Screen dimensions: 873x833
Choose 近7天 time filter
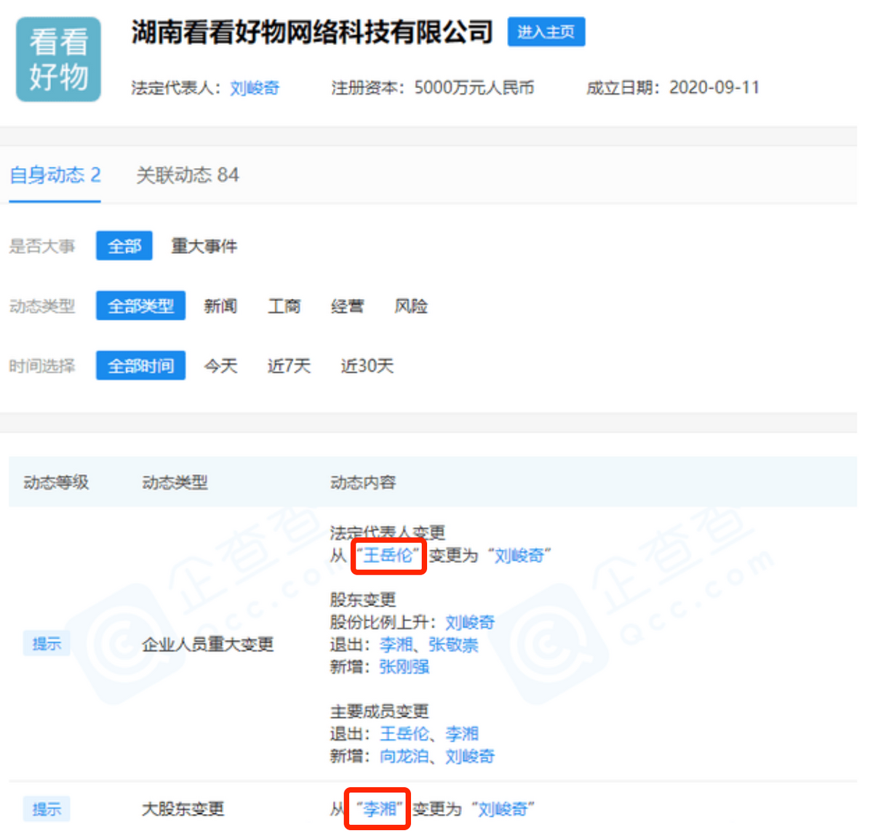[x=289, y=365]
